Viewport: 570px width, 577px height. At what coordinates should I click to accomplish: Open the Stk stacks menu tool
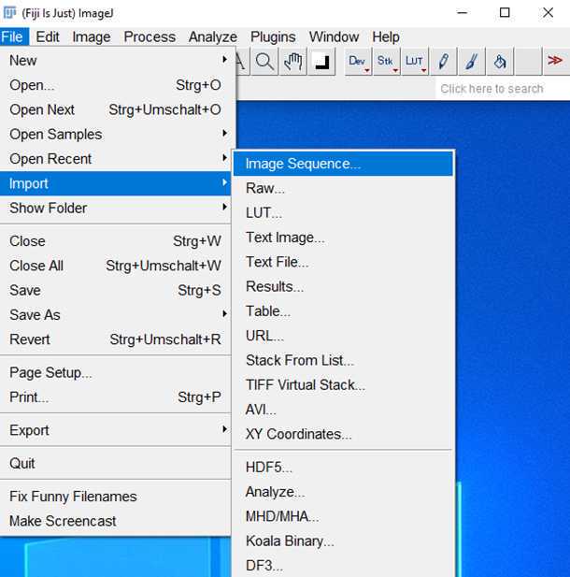[386, 62]
